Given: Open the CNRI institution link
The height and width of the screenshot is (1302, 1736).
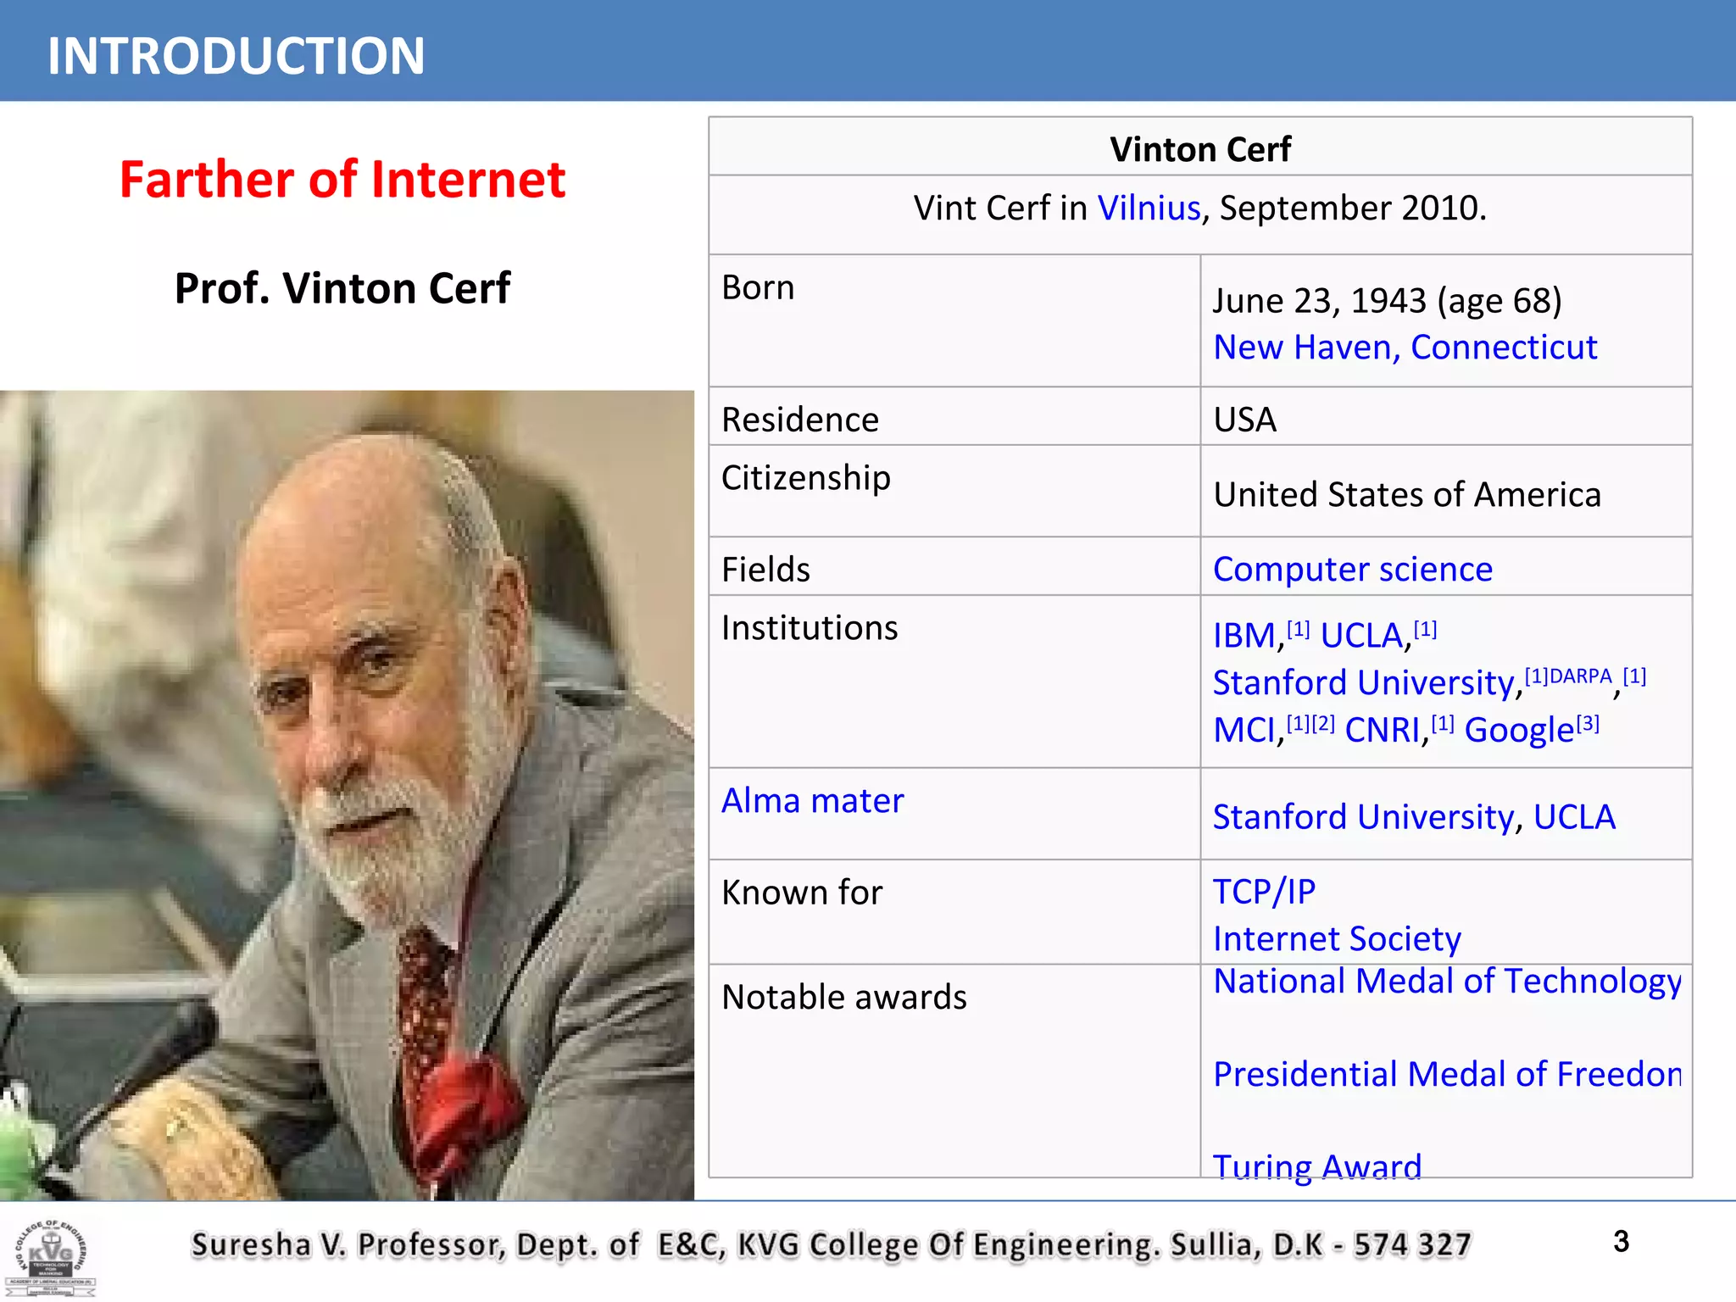Looking at the screenshot, I should coord(1382,731).
